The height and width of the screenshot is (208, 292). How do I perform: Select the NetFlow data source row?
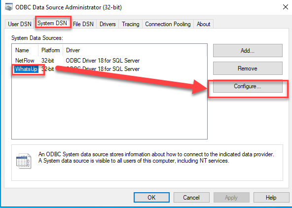tap(109, 61)
